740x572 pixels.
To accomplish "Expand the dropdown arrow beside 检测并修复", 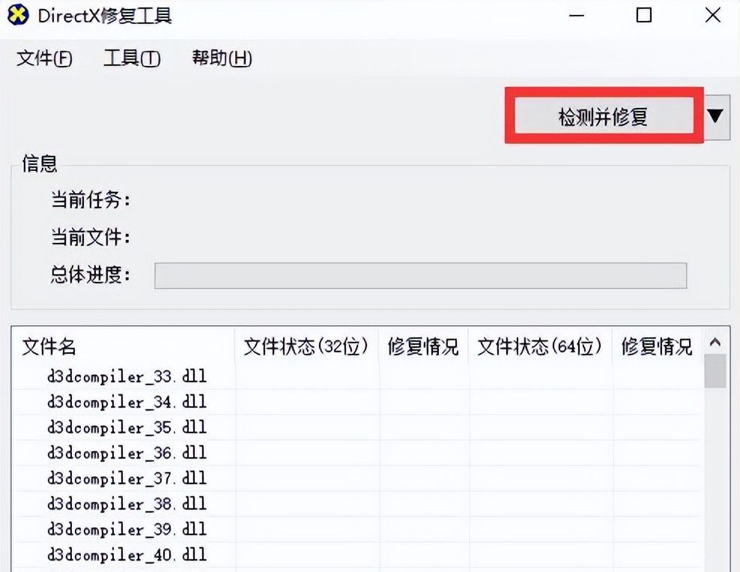I will 716,116.
